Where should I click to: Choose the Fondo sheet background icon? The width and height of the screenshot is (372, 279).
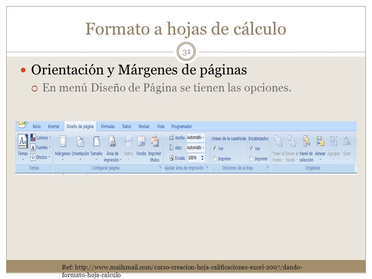pyautogui.click(x=141, y=141)
